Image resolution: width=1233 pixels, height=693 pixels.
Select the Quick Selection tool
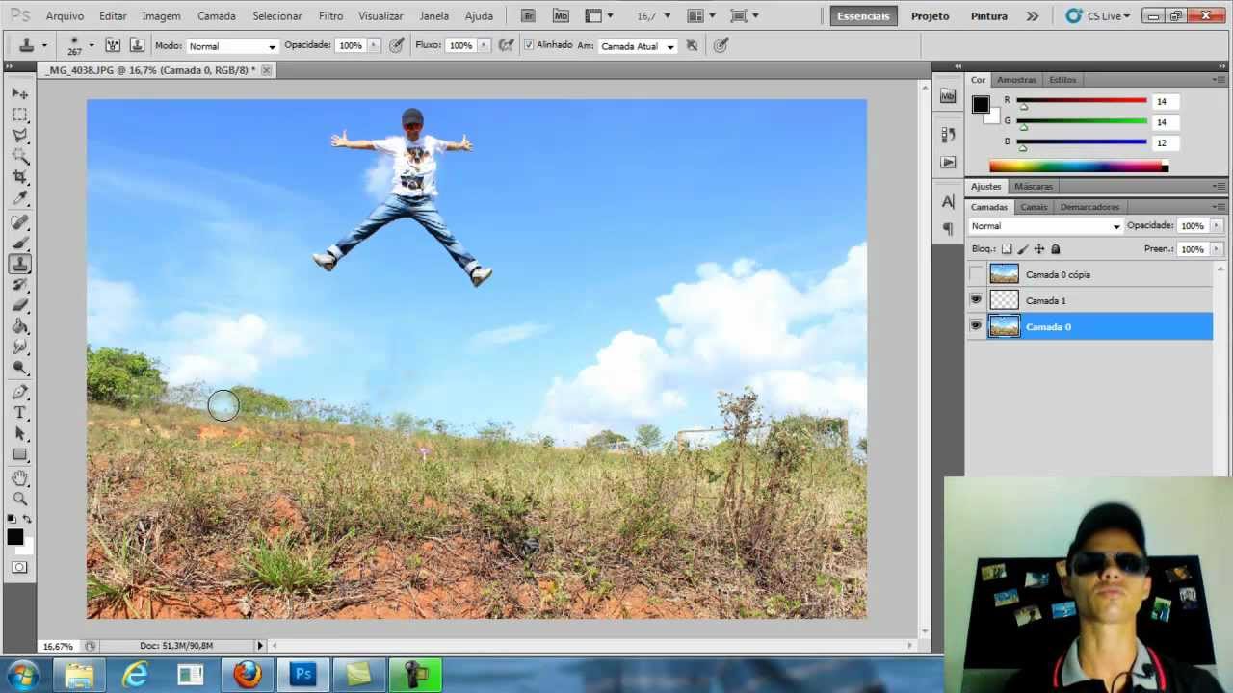point(19,156)
